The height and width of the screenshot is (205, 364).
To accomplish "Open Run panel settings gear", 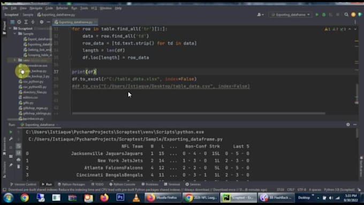I will coord(348,124).
